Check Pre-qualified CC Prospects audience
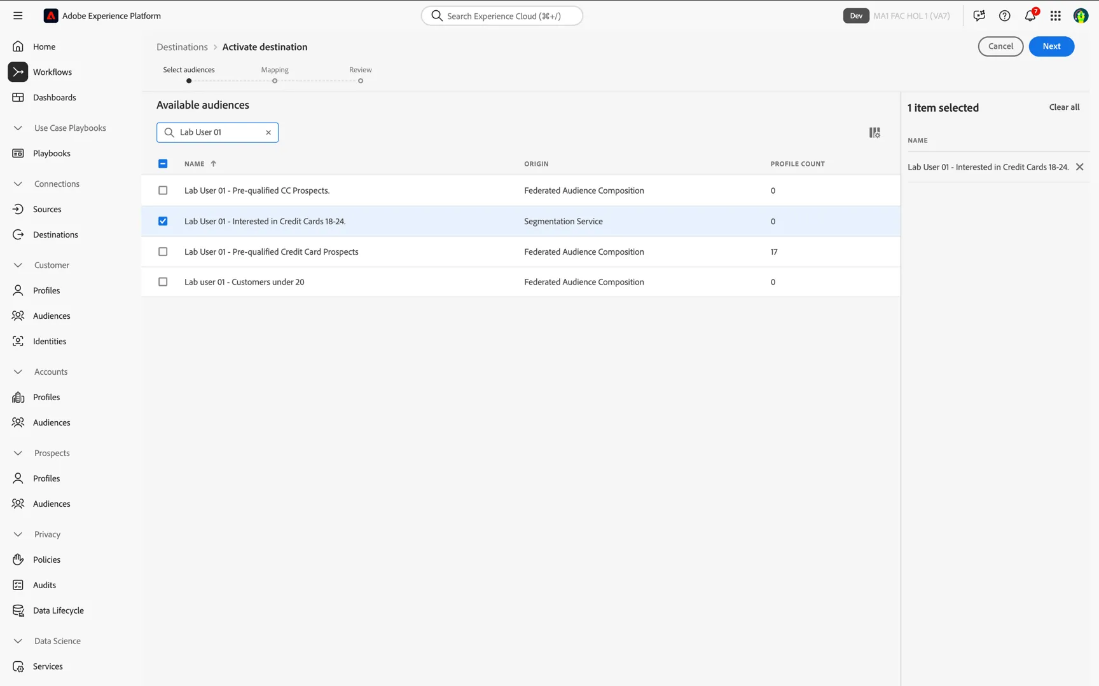This screenshot has width=1099, height=686. (163, 191)
